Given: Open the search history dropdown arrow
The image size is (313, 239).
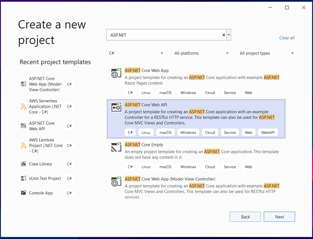Looking at the screenshot, I should pos(229,35).
